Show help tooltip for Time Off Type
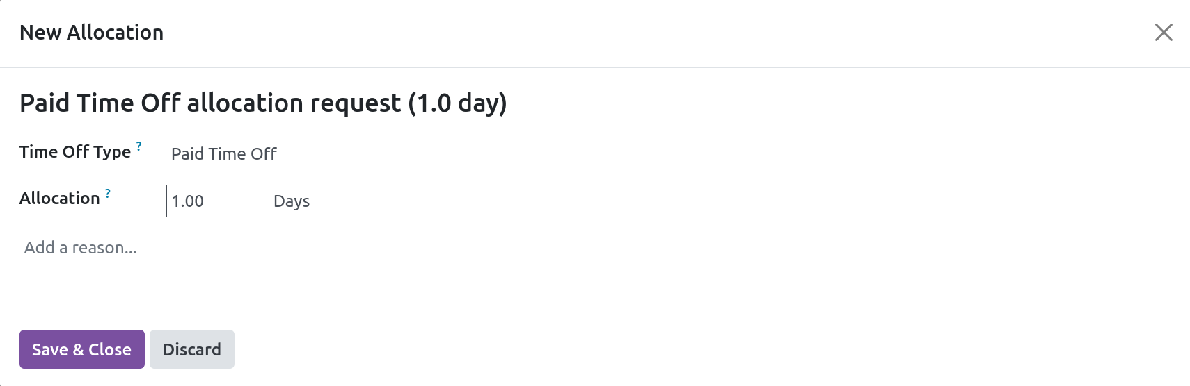1190x386 pixels. (139, 146)
